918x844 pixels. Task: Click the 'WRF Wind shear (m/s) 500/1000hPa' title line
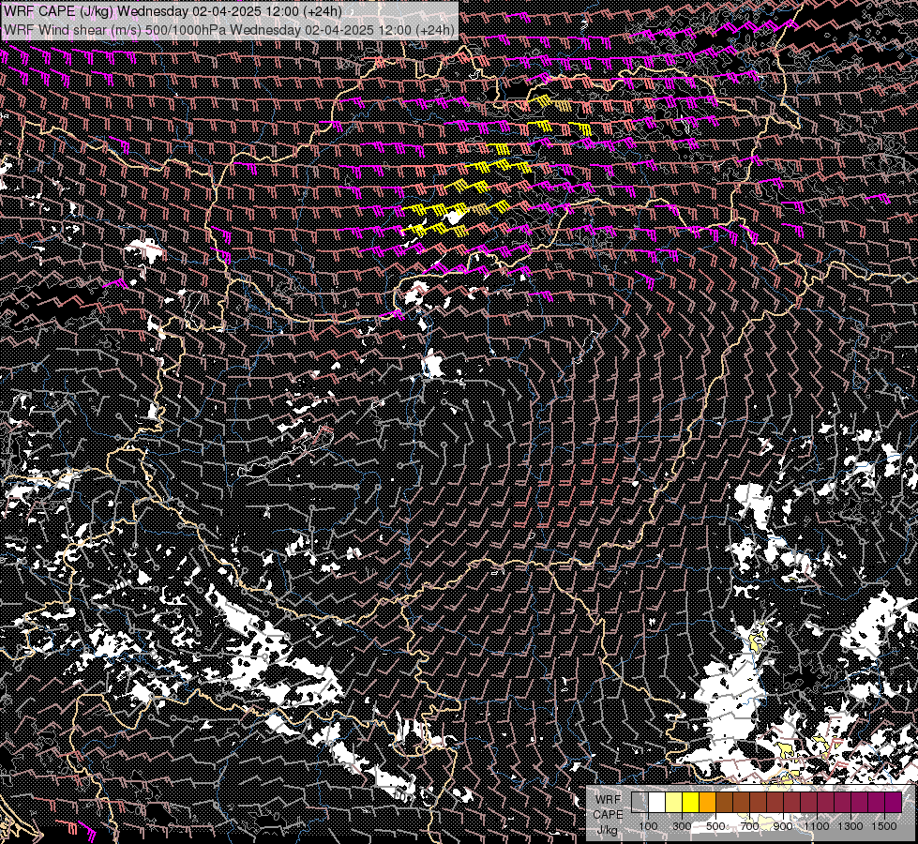click(229, 29)
